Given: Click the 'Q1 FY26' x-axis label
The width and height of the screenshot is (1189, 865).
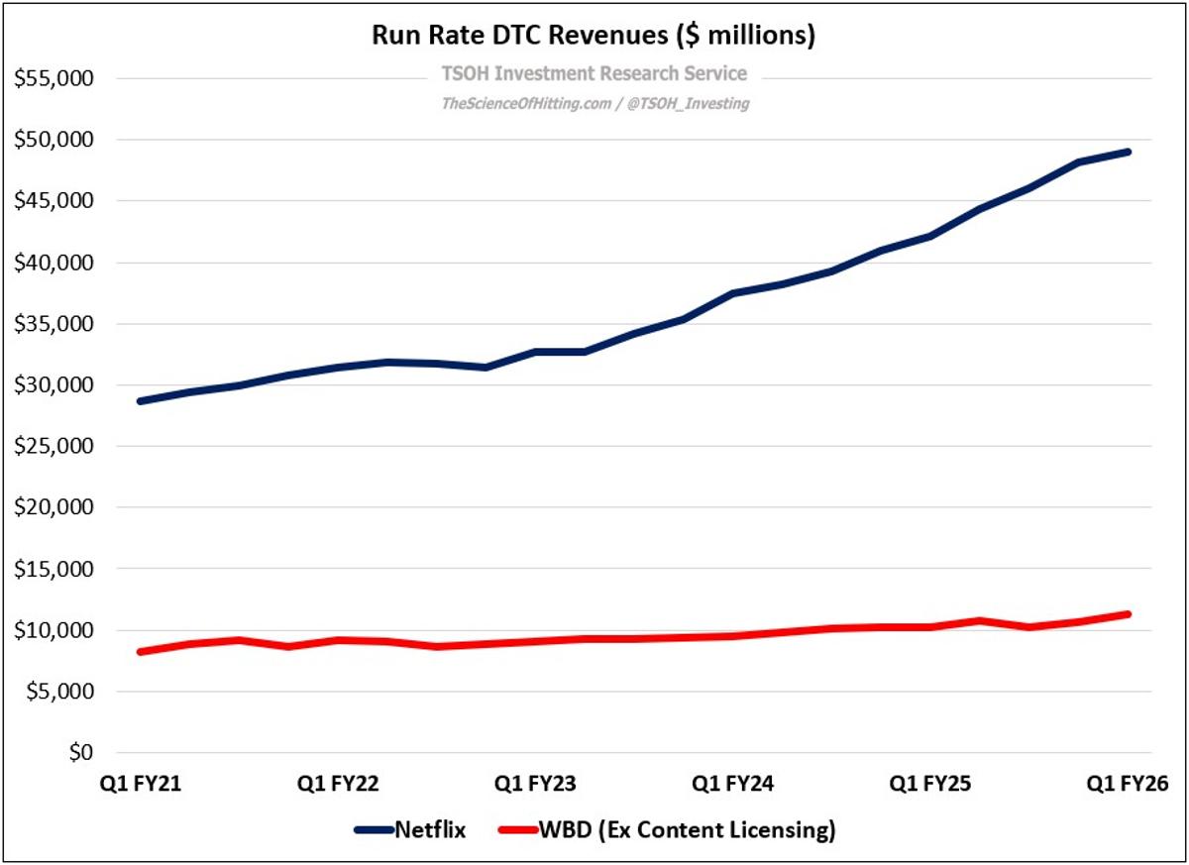Looking at the screenshot, I should tap(1129, 786).
